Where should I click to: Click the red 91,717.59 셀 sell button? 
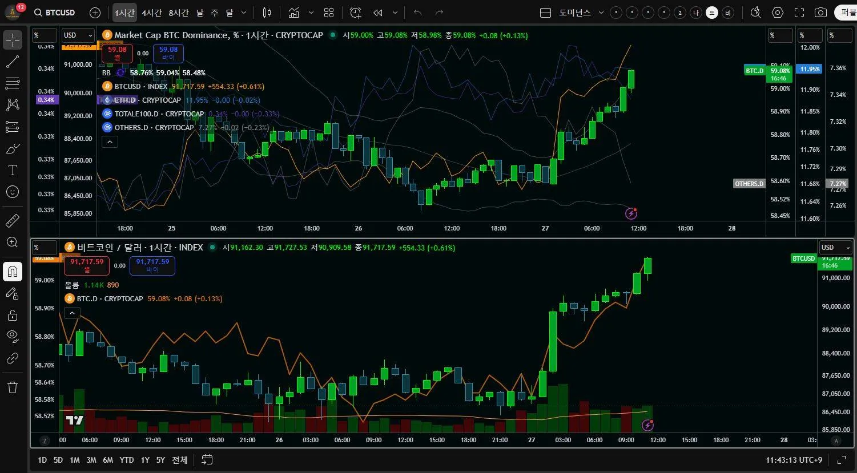87,265
